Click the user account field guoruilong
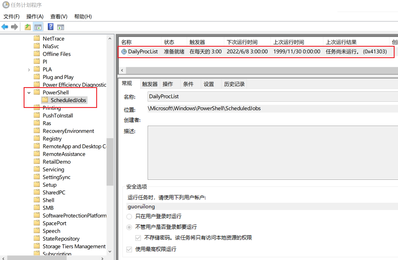Screen dimensions: 398x260 (262, 206)
